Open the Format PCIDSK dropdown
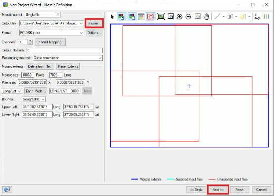This screenshot has width=274, height=196. [51, 33]
